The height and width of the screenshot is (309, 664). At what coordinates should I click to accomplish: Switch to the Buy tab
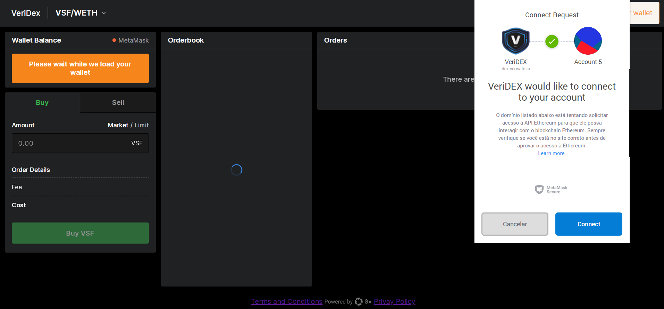[42, 102]
